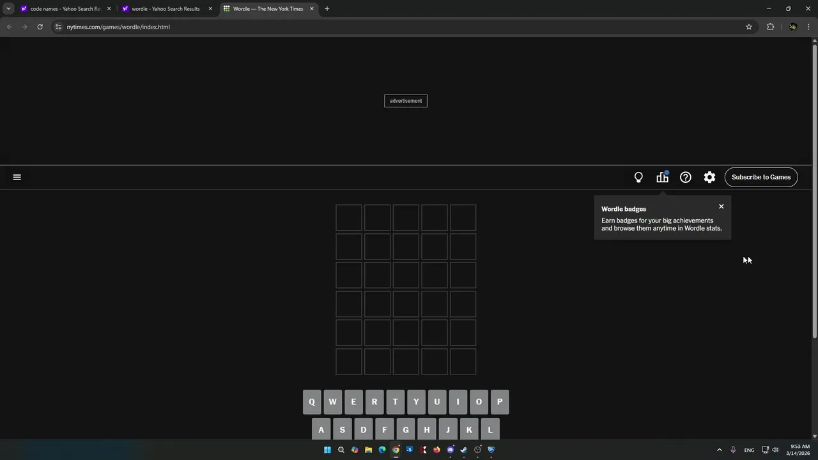Open volume control in system tray
The height and width of the screenshot is (460, 818).
pyautogui.click(x=775, y=450)
